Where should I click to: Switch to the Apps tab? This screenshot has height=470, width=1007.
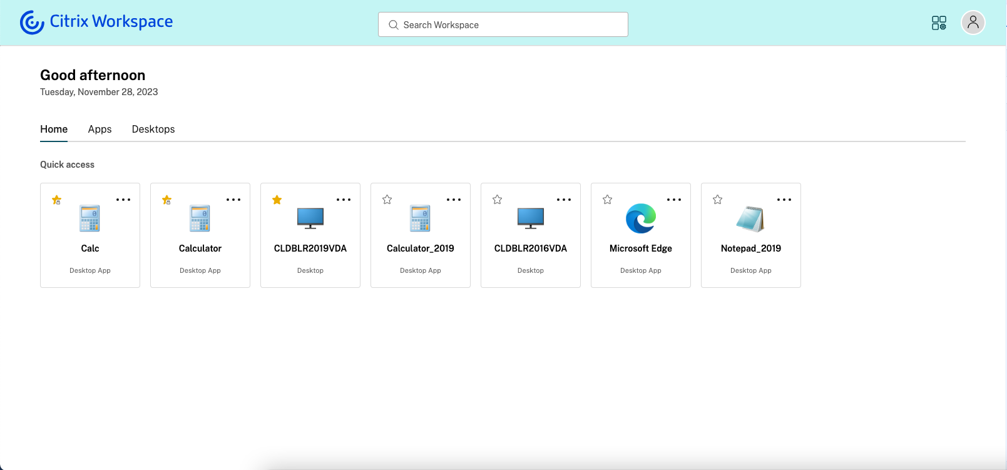(100, 129)
